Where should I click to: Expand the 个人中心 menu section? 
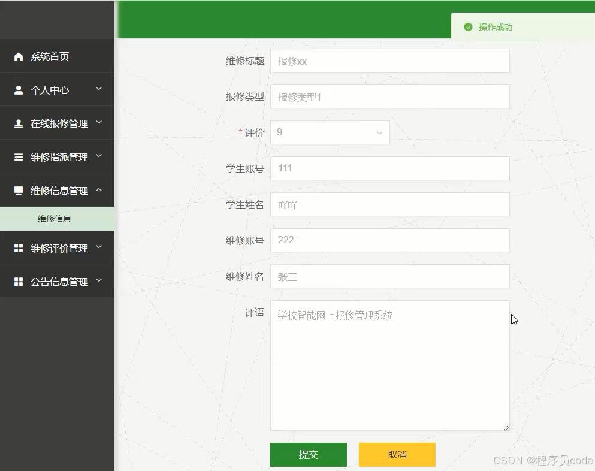coord(98,90)
